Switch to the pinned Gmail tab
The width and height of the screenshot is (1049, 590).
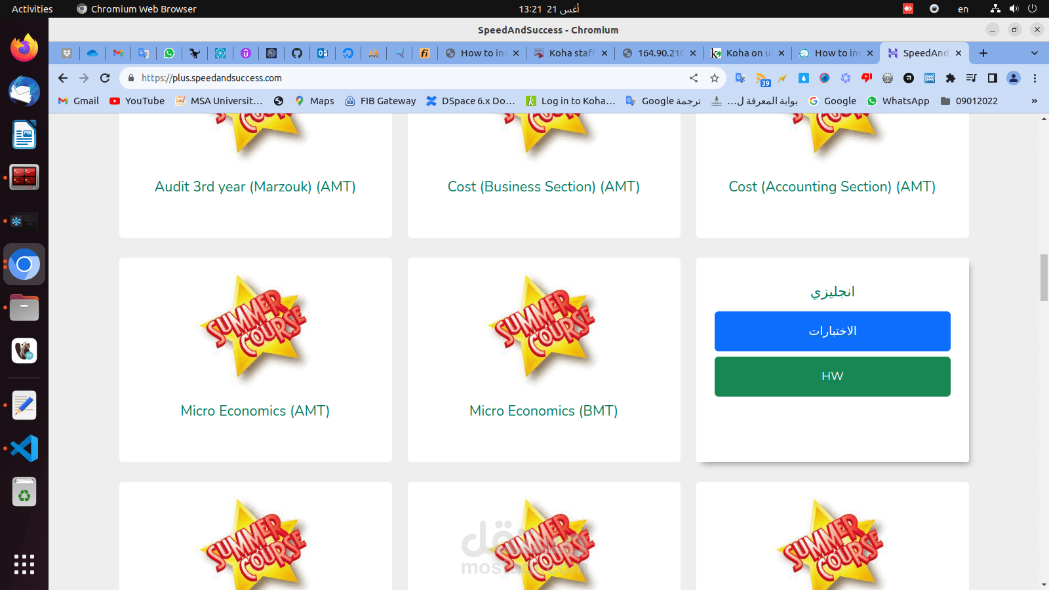coord(118,53)
